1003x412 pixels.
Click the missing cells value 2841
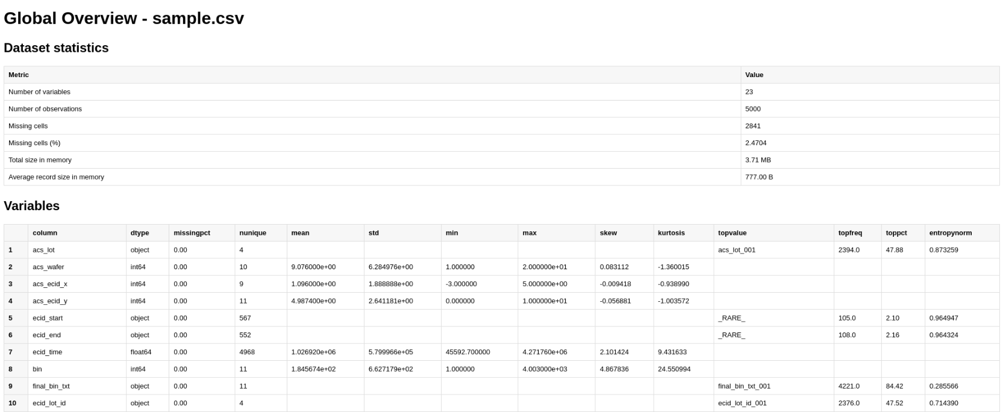[752, 126]
